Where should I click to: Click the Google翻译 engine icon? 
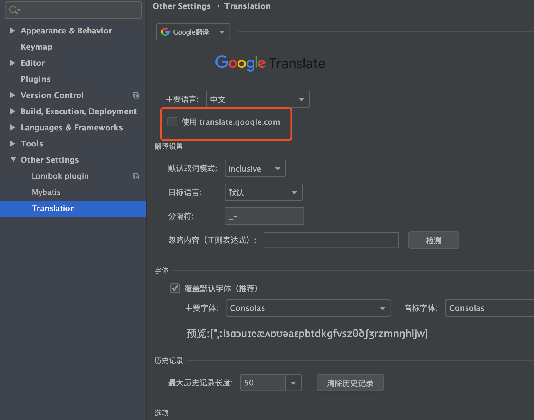coord(165,32)
